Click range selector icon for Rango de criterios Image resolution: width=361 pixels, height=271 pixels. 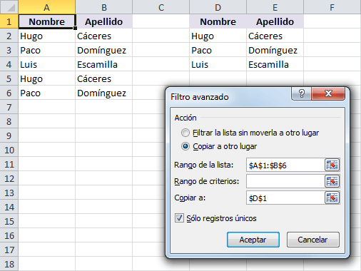(x=332, y=181)
